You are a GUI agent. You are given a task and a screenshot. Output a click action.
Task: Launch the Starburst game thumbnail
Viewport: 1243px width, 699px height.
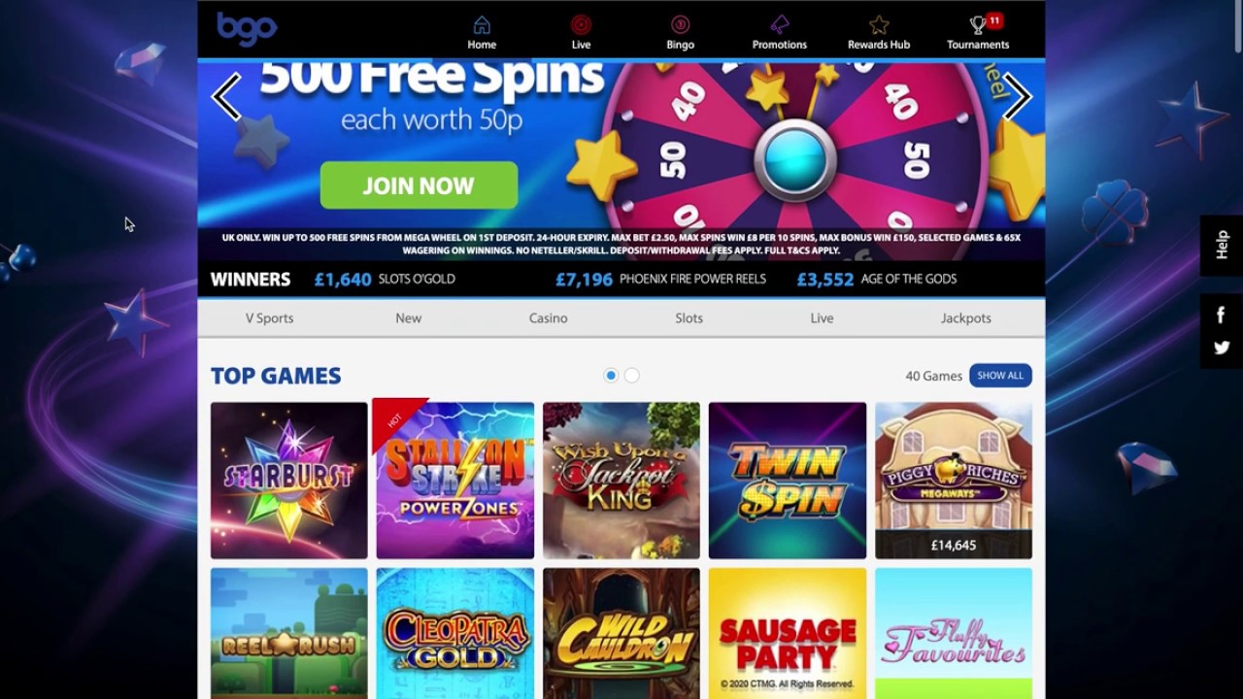pyautogui.click(x=289, y=481)
